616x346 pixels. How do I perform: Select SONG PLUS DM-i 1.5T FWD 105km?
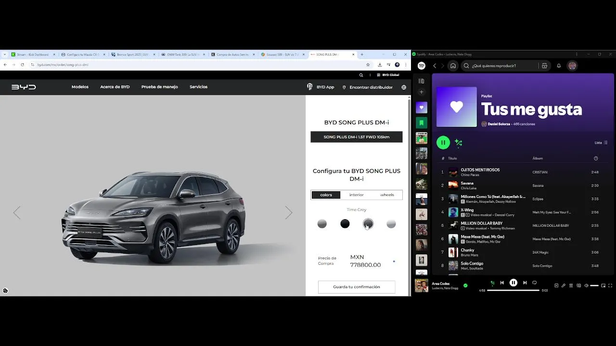(357, 137)
